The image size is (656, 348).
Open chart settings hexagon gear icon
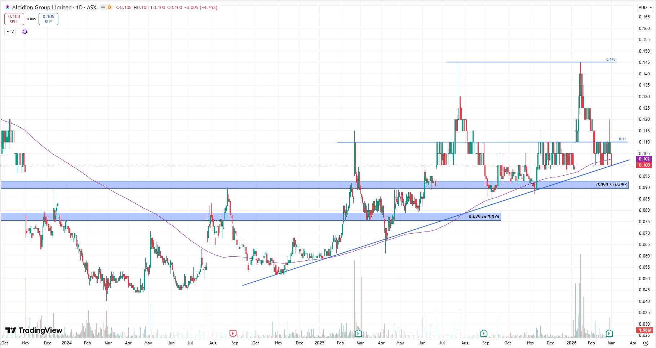tap(646, 343)
